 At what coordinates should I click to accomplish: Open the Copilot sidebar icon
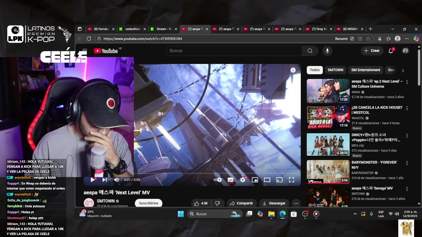click(416, 39)
